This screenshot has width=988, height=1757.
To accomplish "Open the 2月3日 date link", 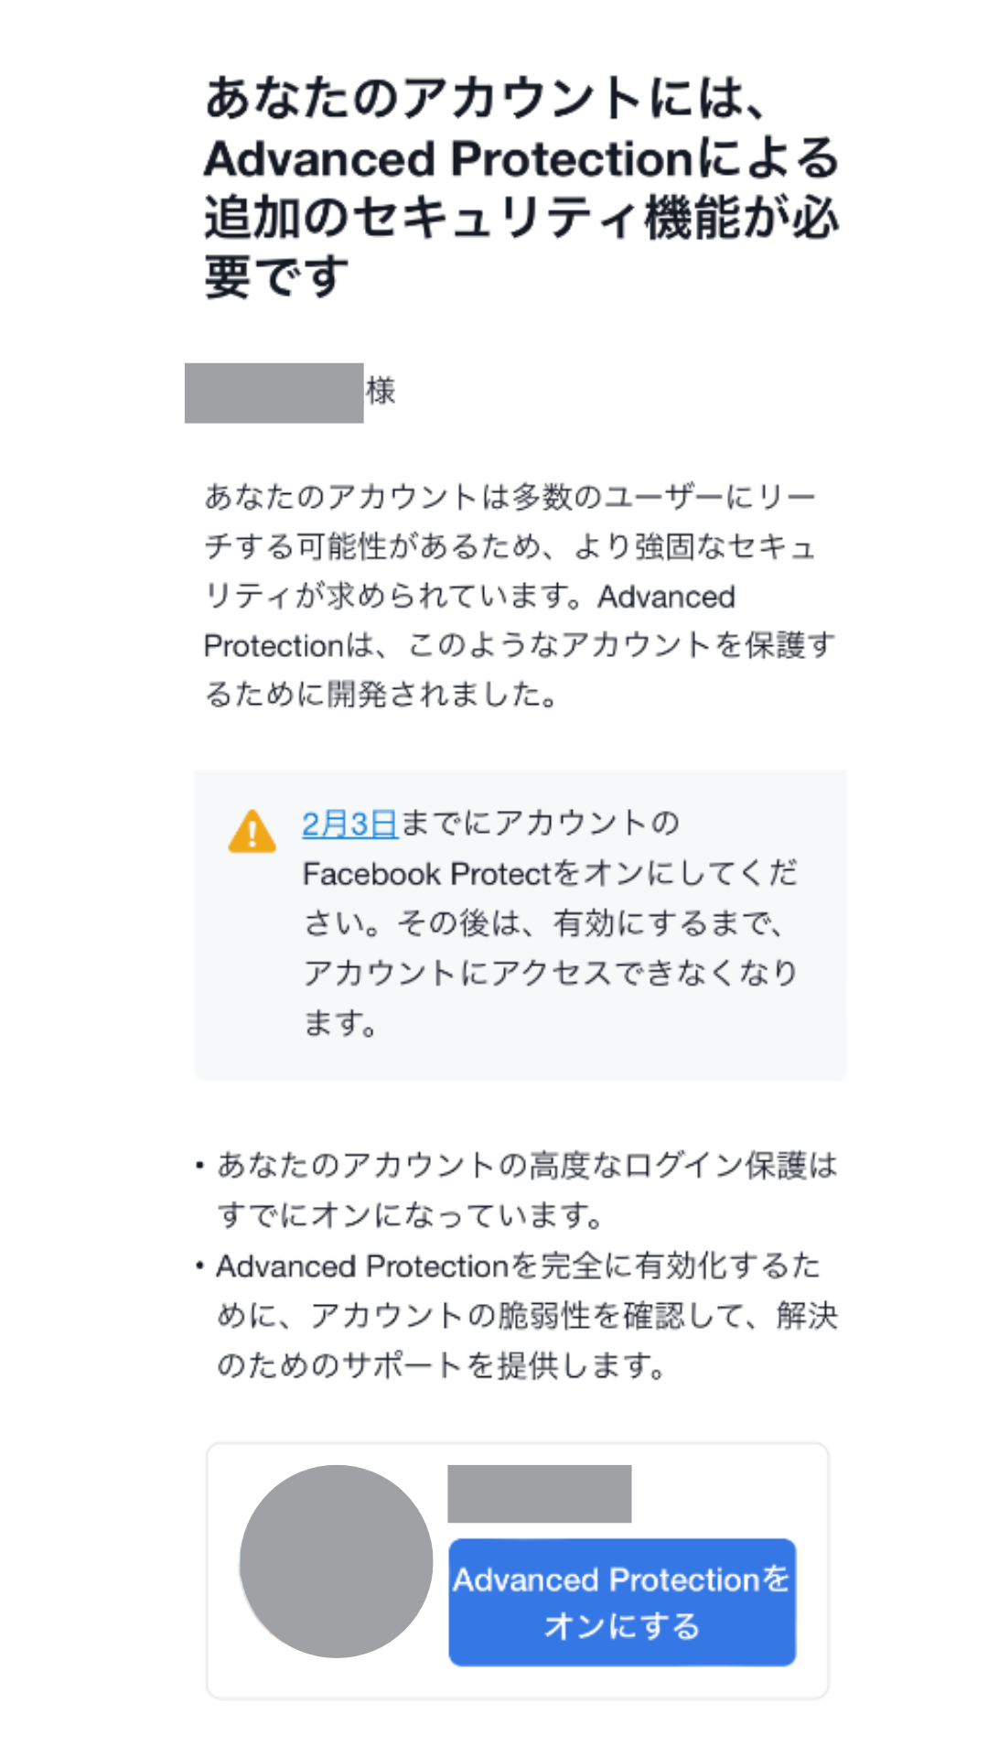I will 349,824.
